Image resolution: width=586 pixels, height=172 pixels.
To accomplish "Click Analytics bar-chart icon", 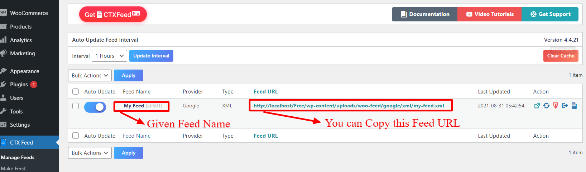I will 3,40.
